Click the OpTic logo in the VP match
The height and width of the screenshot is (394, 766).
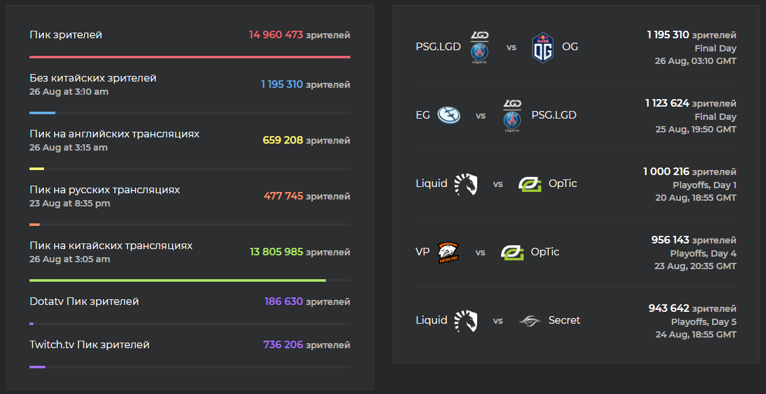pos(512,252)
